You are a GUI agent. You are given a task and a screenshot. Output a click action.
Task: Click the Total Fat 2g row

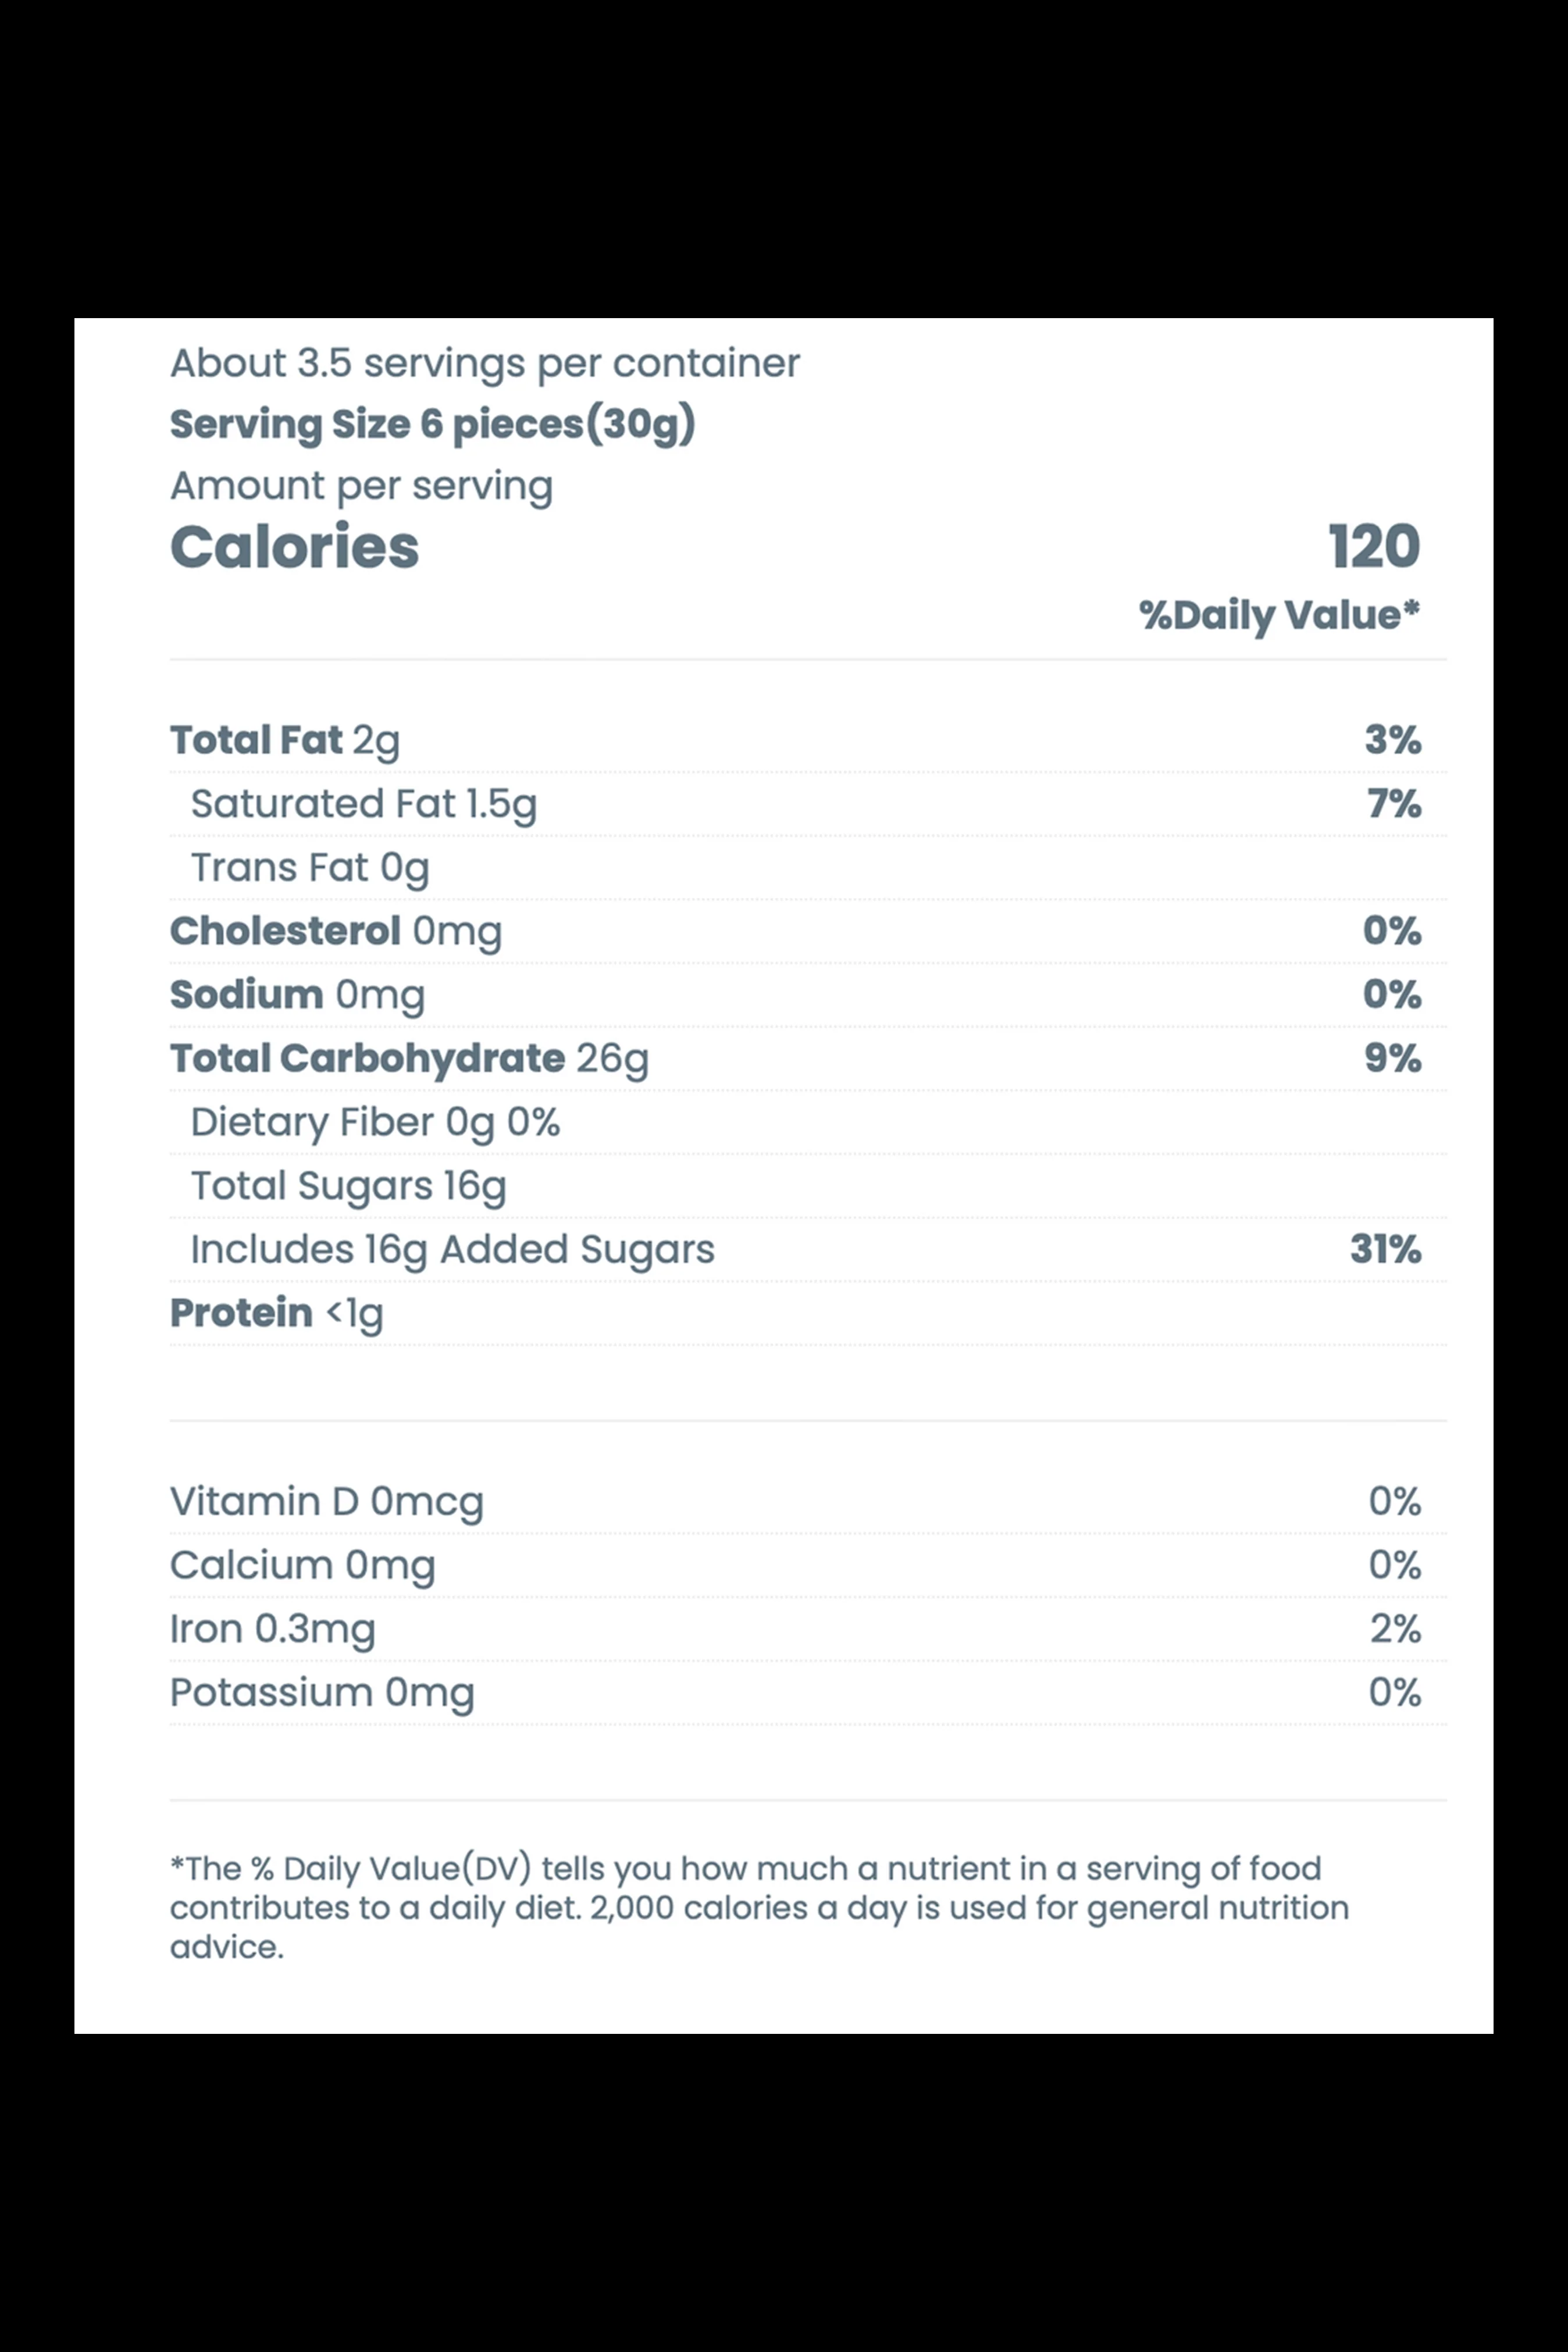point(808,740)
